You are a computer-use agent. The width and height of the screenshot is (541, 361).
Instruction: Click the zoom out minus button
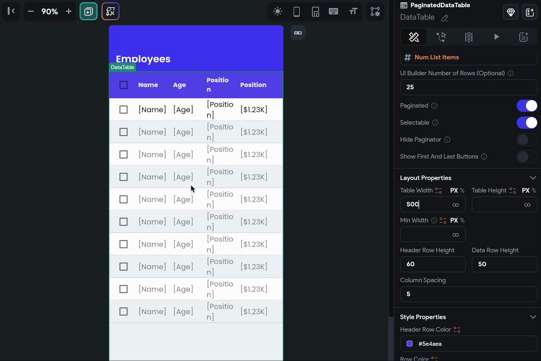pyautogui.click(x=30, y=11)
